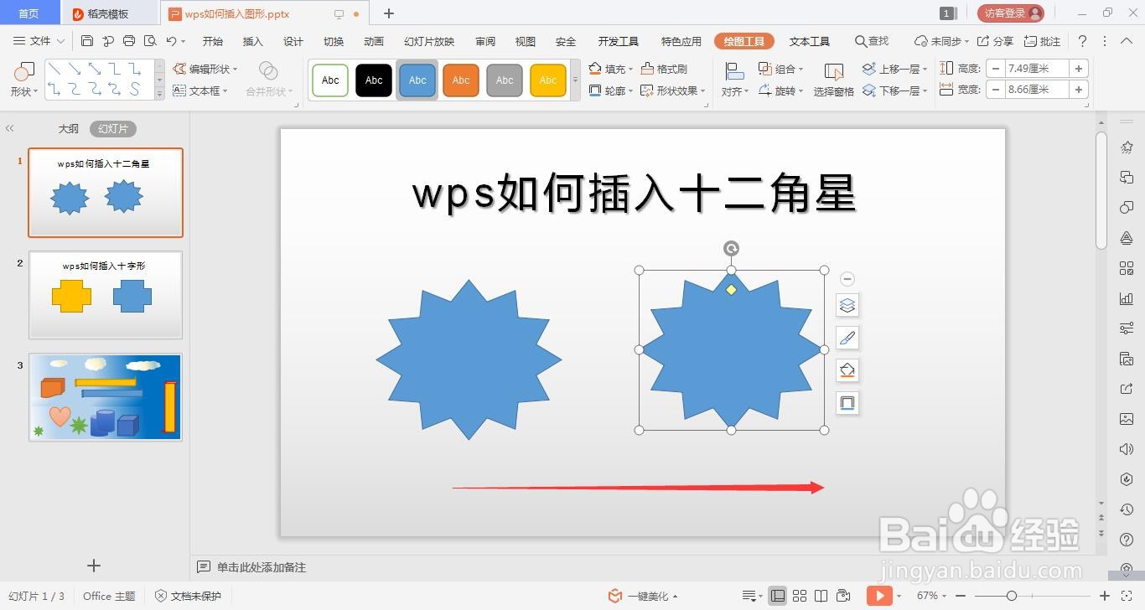Open the Shapes (形状) gallery button
Image resolution: width=1145 pixels, height=610 pixels.
[24, 80]
